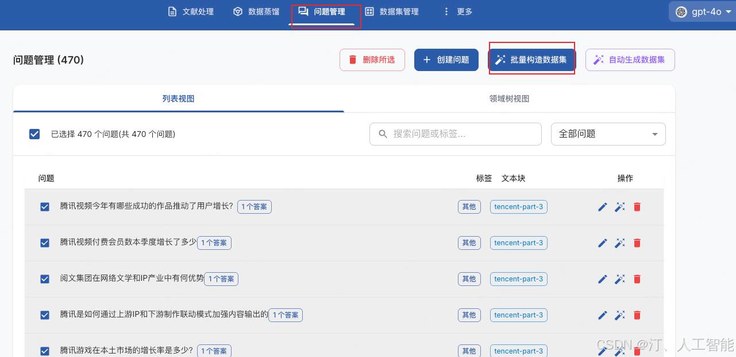
Task: Click 其他 tag on 腾讯视频付费会员数 row
Action: coord(469,243)
